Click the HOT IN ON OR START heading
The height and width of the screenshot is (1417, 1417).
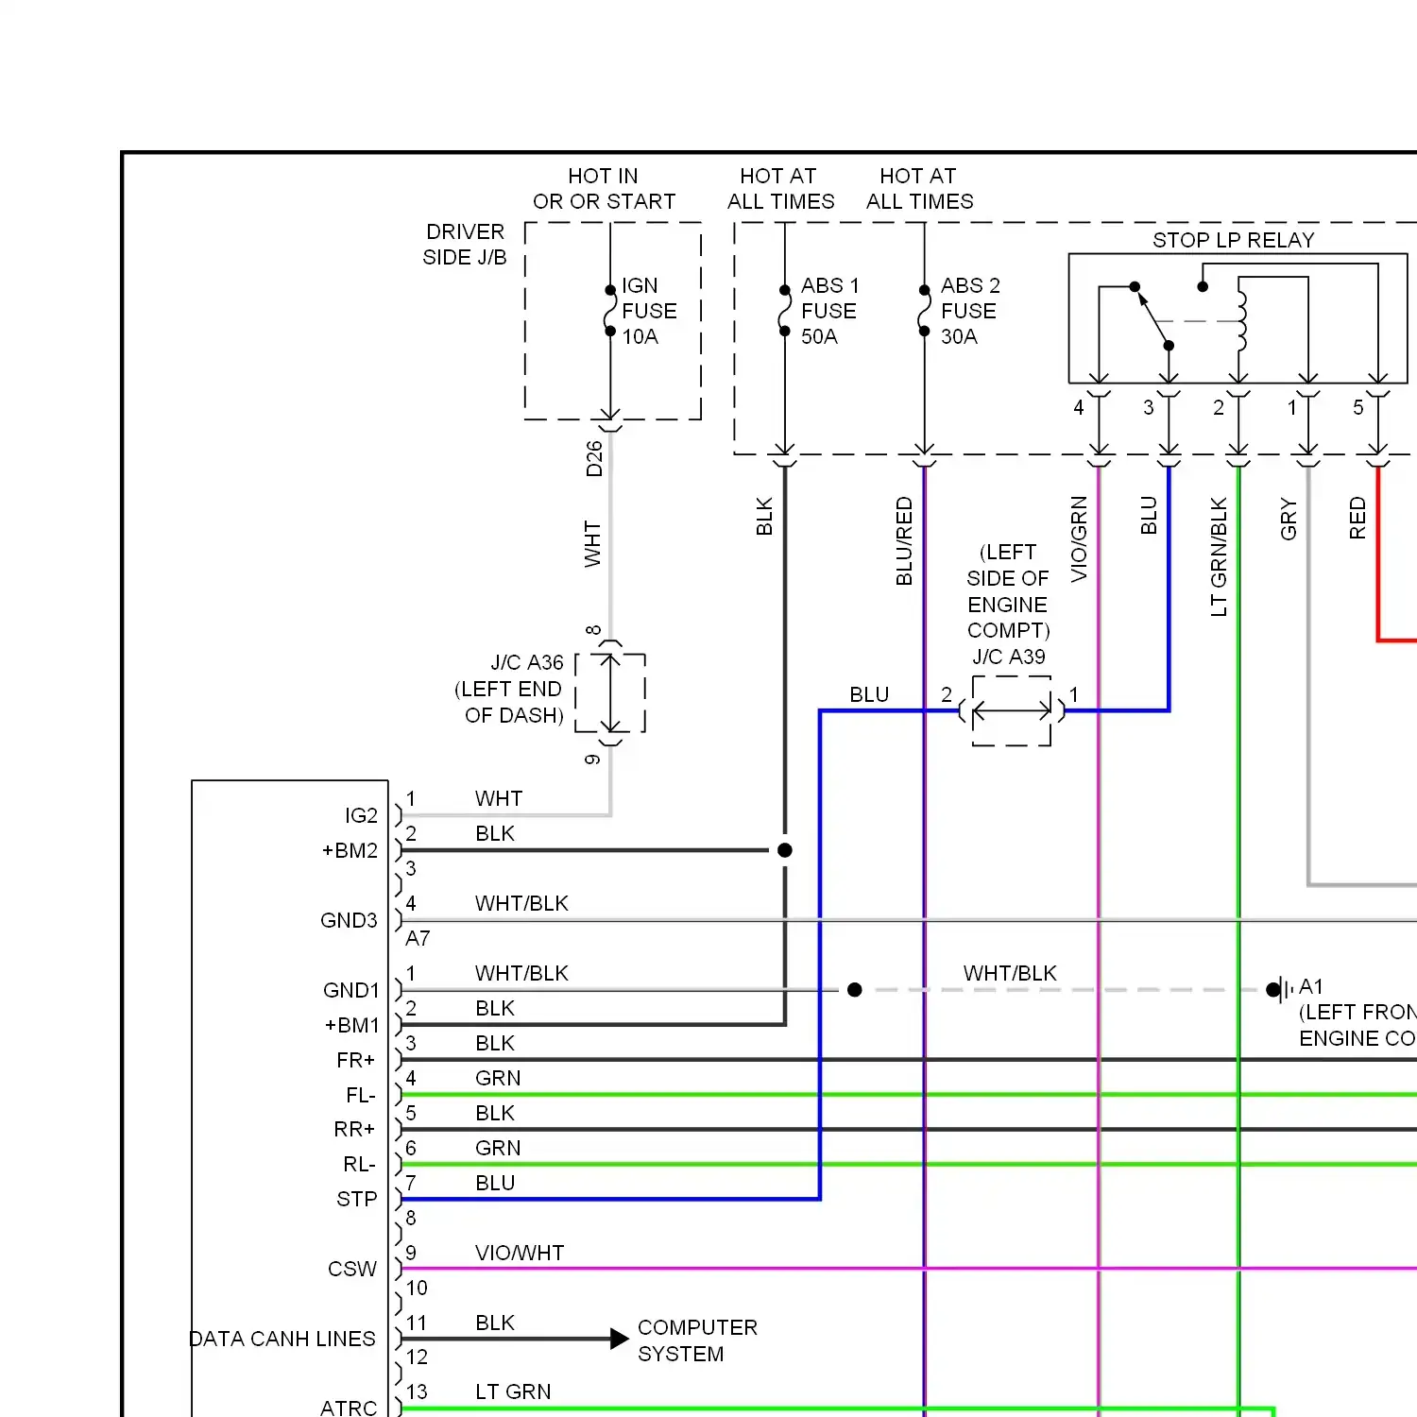[604, 189]
